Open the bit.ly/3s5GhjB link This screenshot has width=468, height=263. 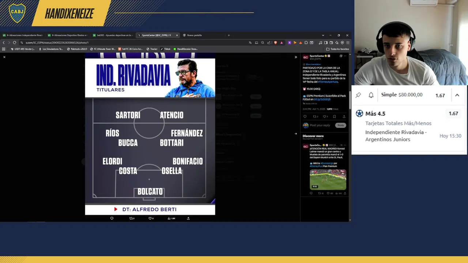(322, 99)
